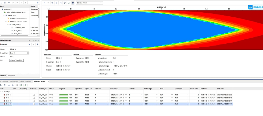The width and height of the screenshot is (263, 116).
Task: Click the MGT_X0Y7/RX link button
Action: 16,60
